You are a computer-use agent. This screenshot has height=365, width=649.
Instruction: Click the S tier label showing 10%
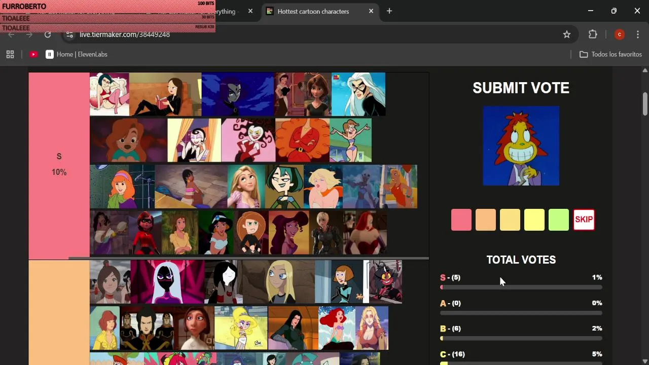click(59, 165)
